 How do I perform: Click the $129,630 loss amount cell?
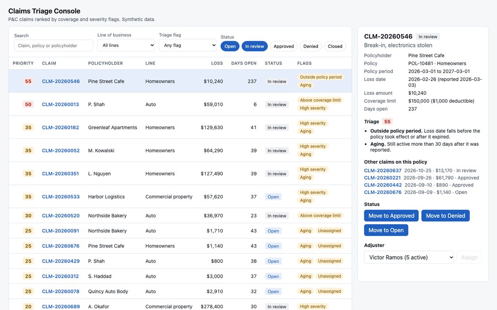[212, 128]
